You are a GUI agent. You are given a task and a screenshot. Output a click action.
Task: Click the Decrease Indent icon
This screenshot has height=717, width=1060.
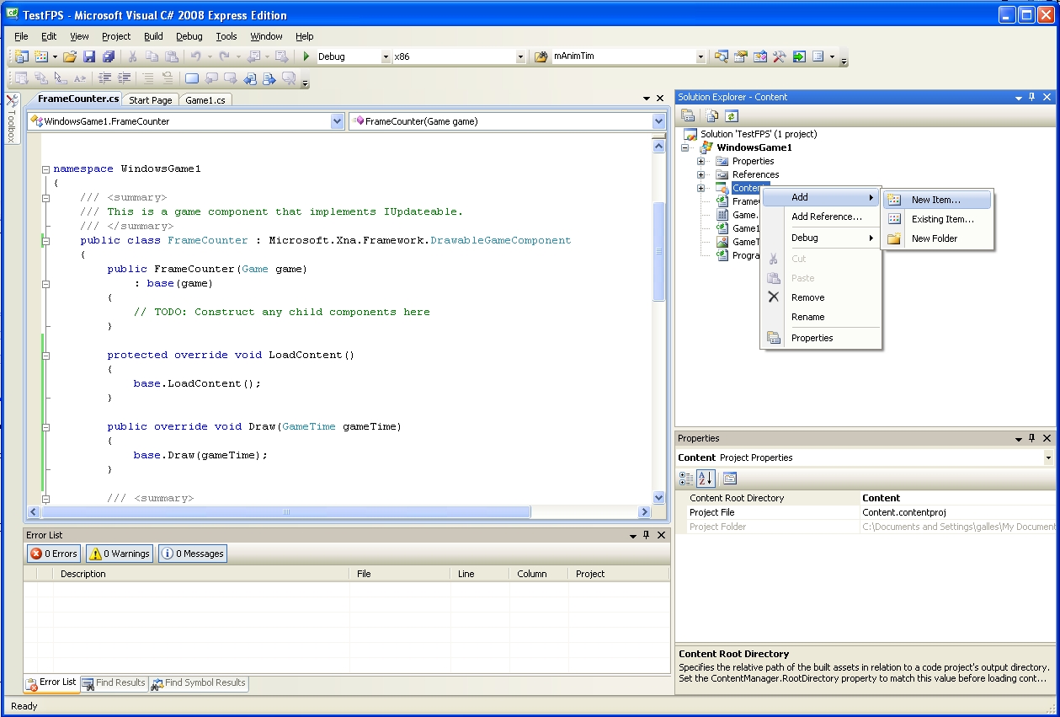[x=105, y=78]
